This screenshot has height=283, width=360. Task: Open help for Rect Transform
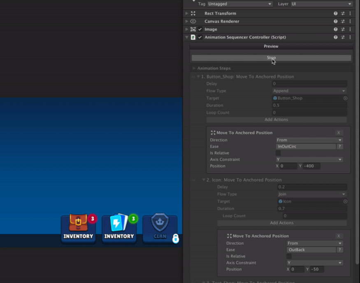pos(335,13)
